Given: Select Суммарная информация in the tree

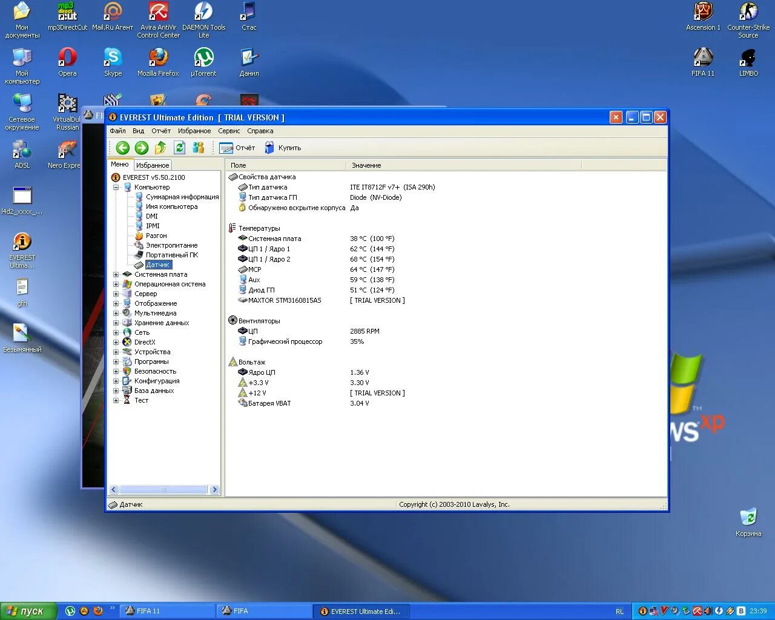Looking at the screenshot, I should coord(182,197).
